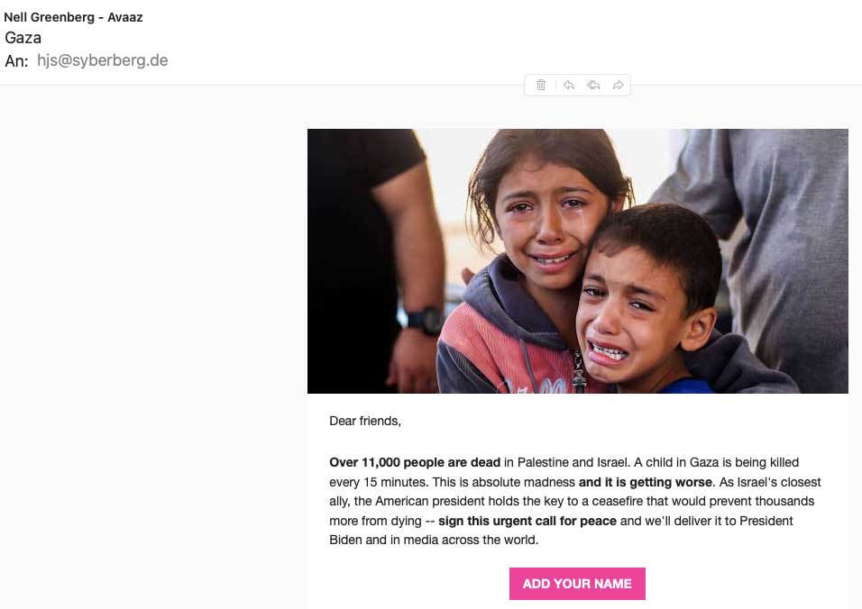Click the bold phrase 'and it is getting worse'

click(645, 482)
